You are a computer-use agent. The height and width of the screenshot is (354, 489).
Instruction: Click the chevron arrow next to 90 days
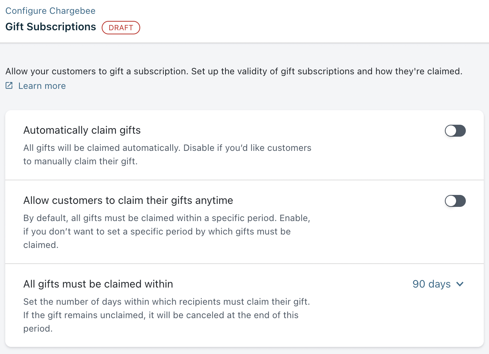(460, 284)
